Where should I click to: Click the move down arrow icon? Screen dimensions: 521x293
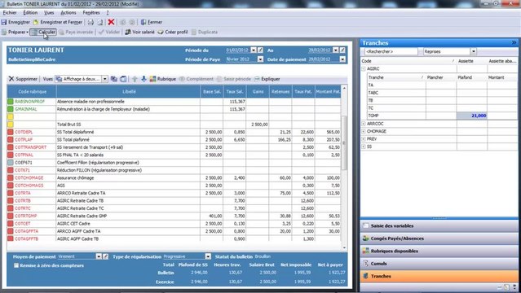click(x=143, y=79)
